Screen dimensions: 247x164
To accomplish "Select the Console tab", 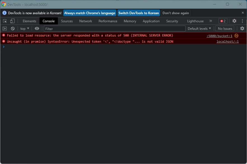I will [48, 21].
